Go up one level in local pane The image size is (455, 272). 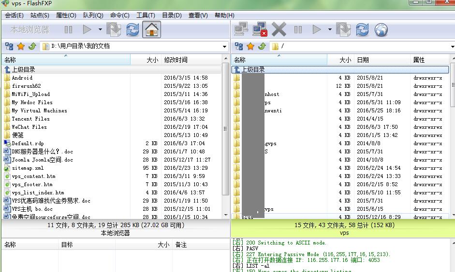point(32,46)
